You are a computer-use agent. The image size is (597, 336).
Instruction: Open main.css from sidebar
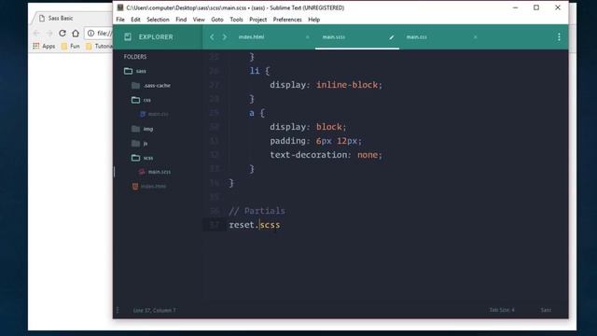159,114
